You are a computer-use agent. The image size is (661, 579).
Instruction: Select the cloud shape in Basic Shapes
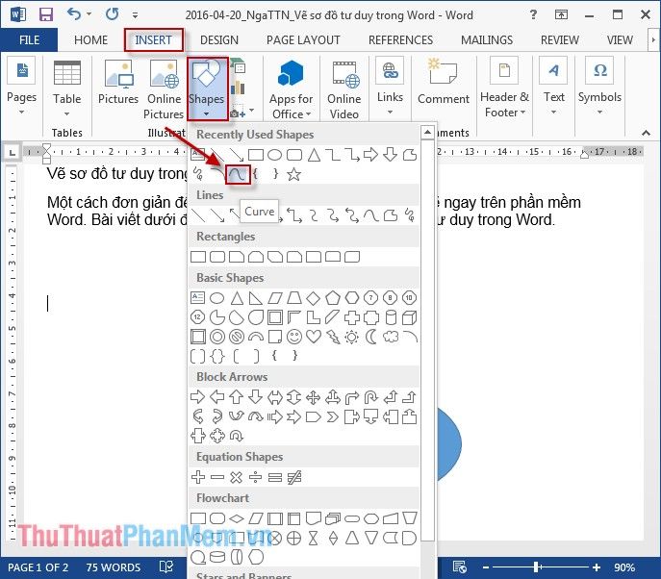(391, 337)
